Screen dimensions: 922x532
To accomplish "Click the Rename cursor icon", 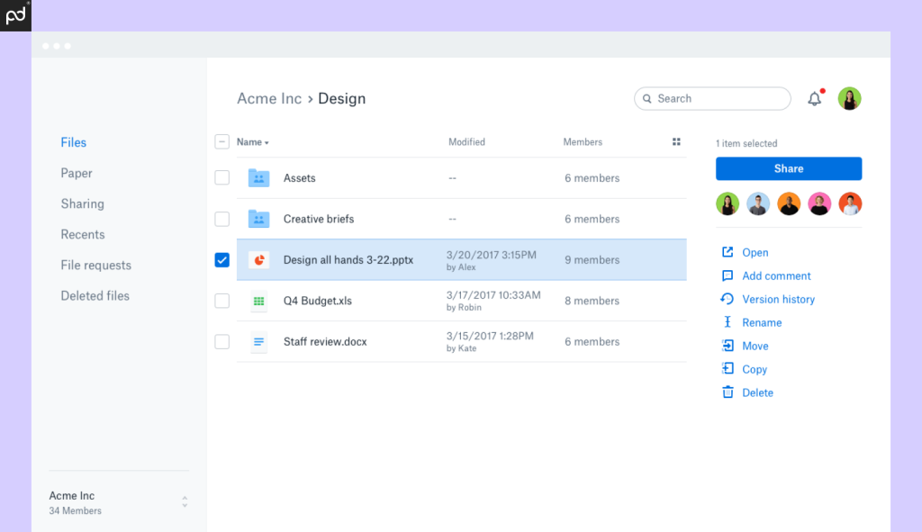I will (728, 322).
